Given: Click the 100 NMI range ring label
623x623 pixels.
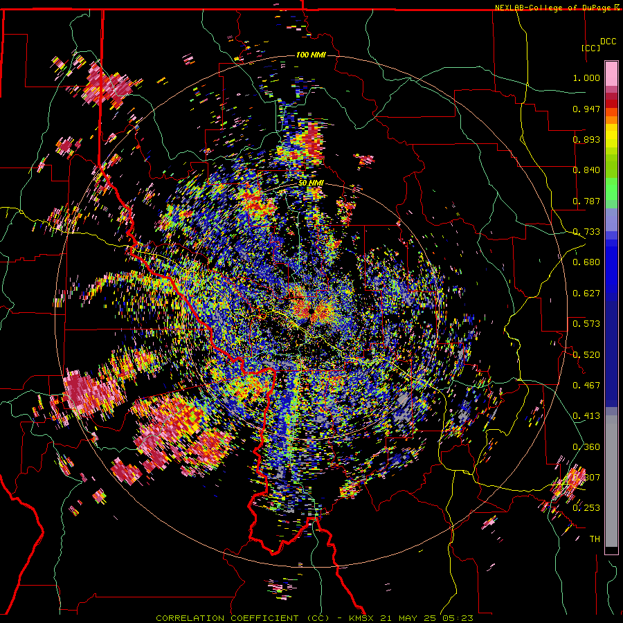Looking at the screenshot, I should click(311, 55).
